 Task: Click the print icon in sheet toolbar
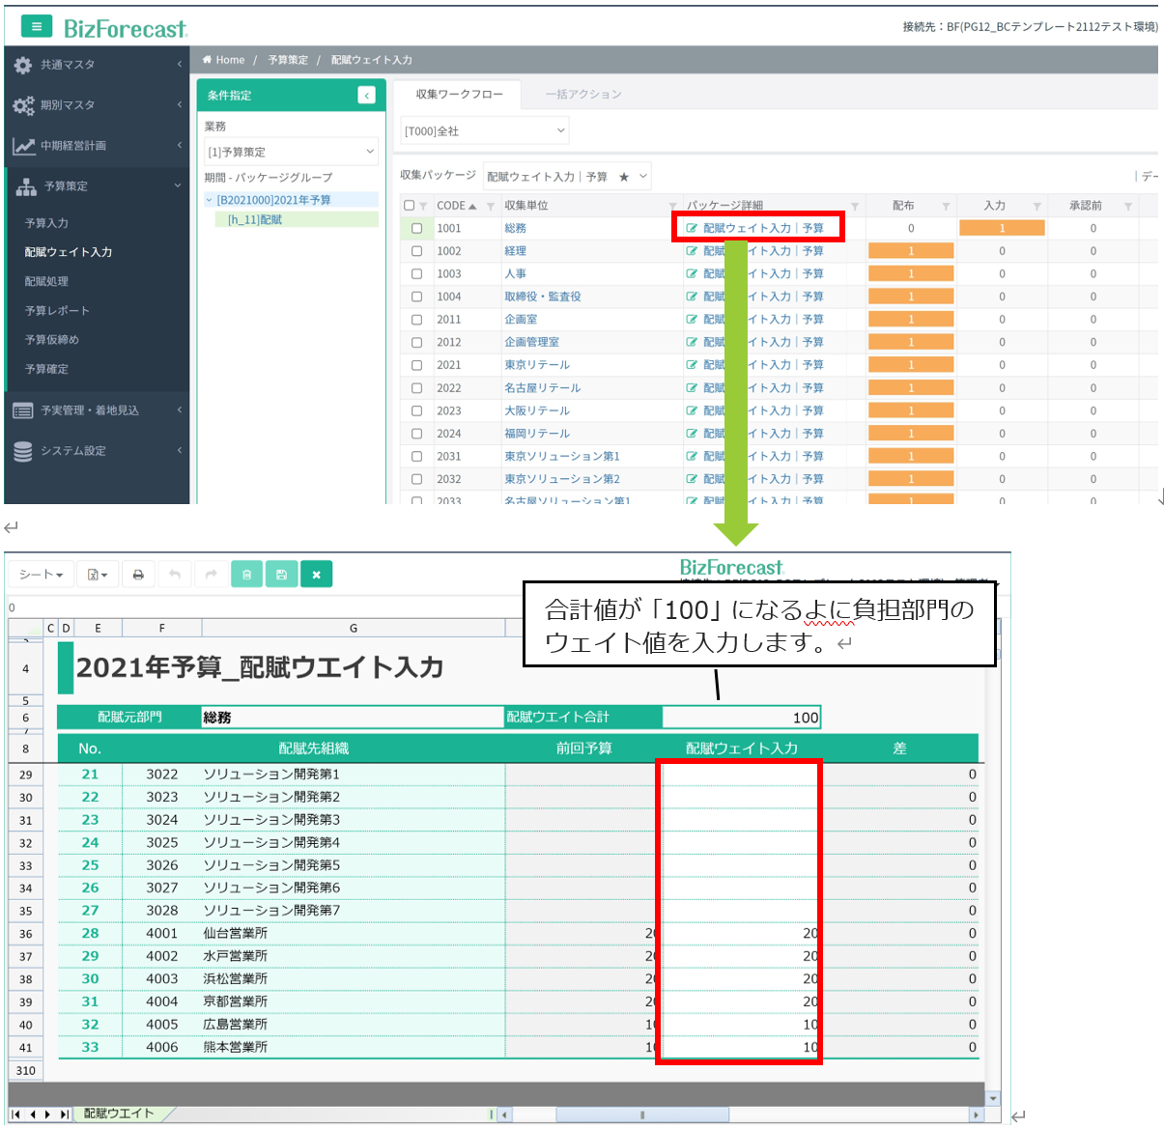click(x=138, y=575)
